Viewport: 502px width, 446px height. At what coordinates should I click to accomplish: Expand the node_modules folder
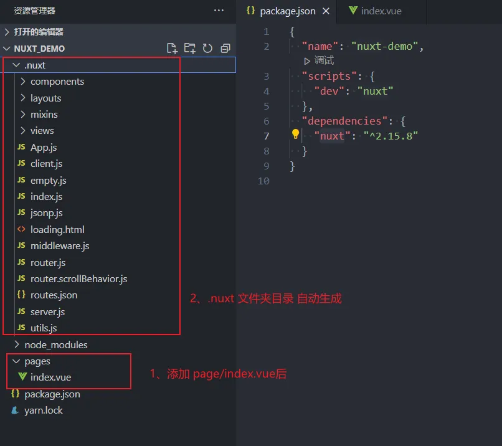point(55,344)
